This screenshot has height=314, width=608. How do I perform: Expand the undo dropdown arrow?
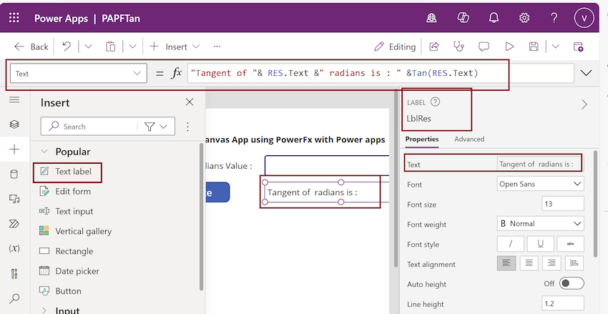[89, 46]
